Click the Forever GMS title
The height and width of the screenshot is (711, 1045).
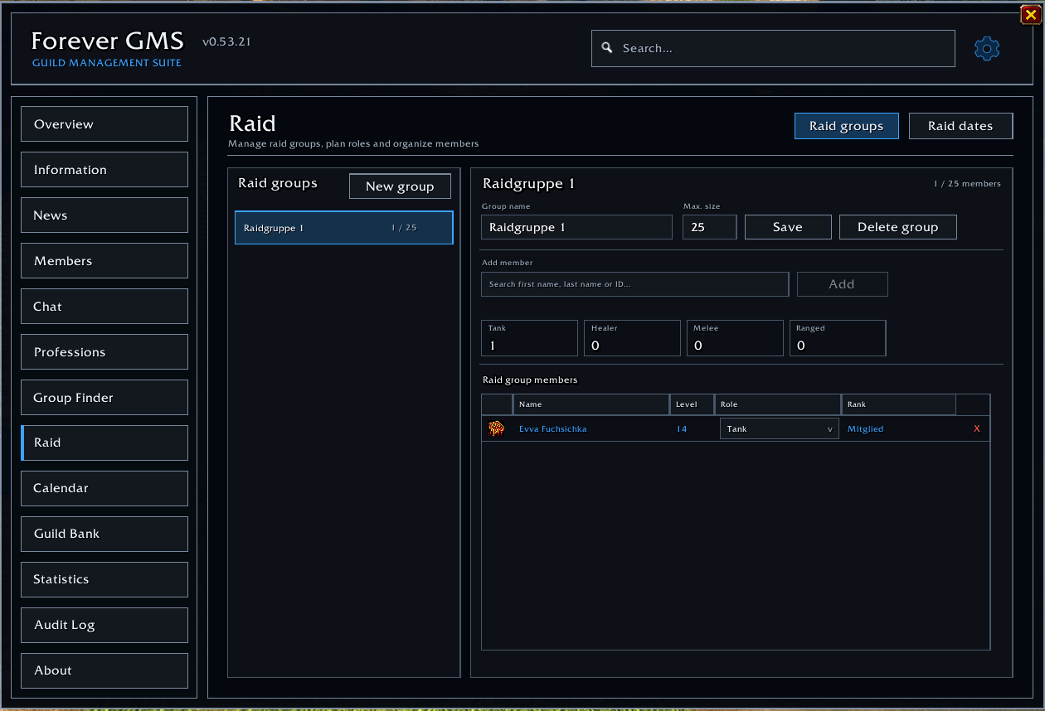point(107,41)
